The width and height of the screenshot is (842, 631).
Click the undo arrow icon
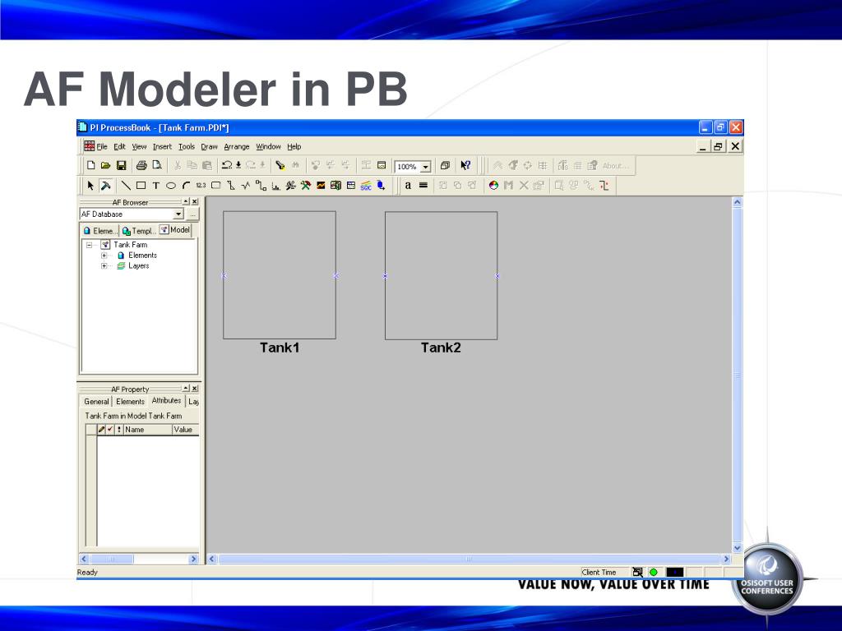[x=227, y=165]
